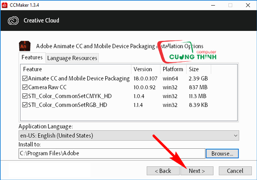
Task: Click the CCMaker app icon in title bar
Action: pyautogui.click(x=4, y=5)
